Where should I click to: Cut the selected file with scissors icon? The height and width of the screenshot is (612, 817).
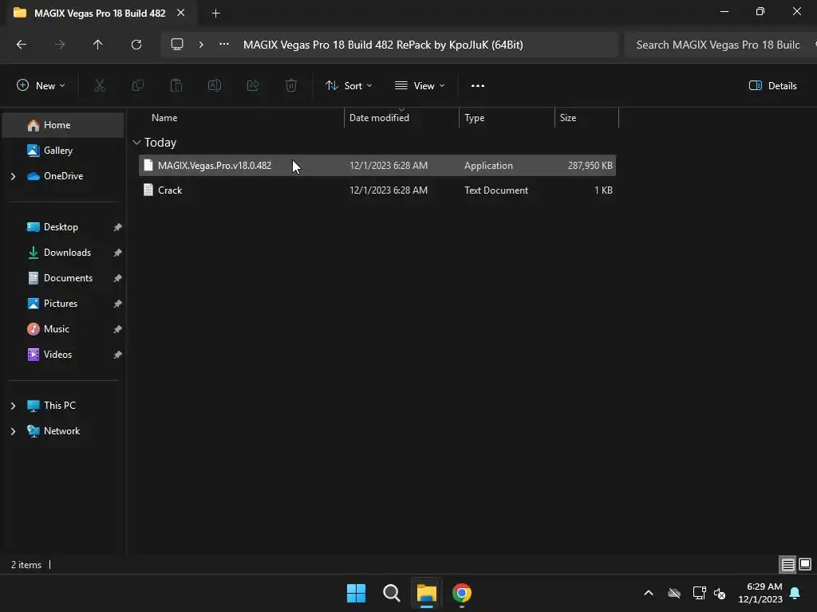pos(100,86)
